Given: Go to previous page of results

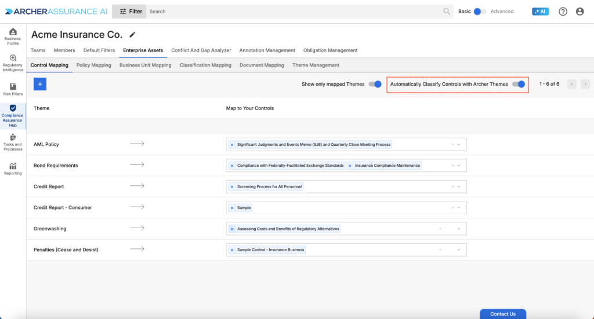Looking at the screenshot, I should (571, 84).
